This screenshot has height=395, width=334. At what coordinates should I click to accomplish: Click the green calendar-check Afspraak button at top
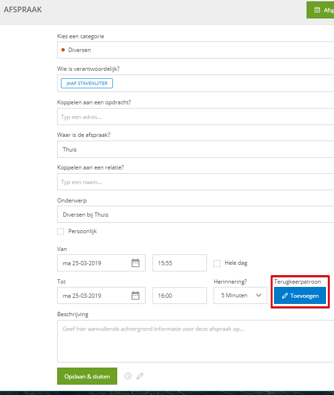coord(320,10)
